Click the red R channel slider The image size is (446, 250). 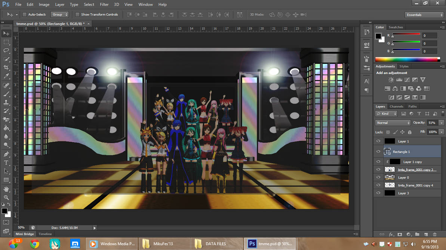406,35
